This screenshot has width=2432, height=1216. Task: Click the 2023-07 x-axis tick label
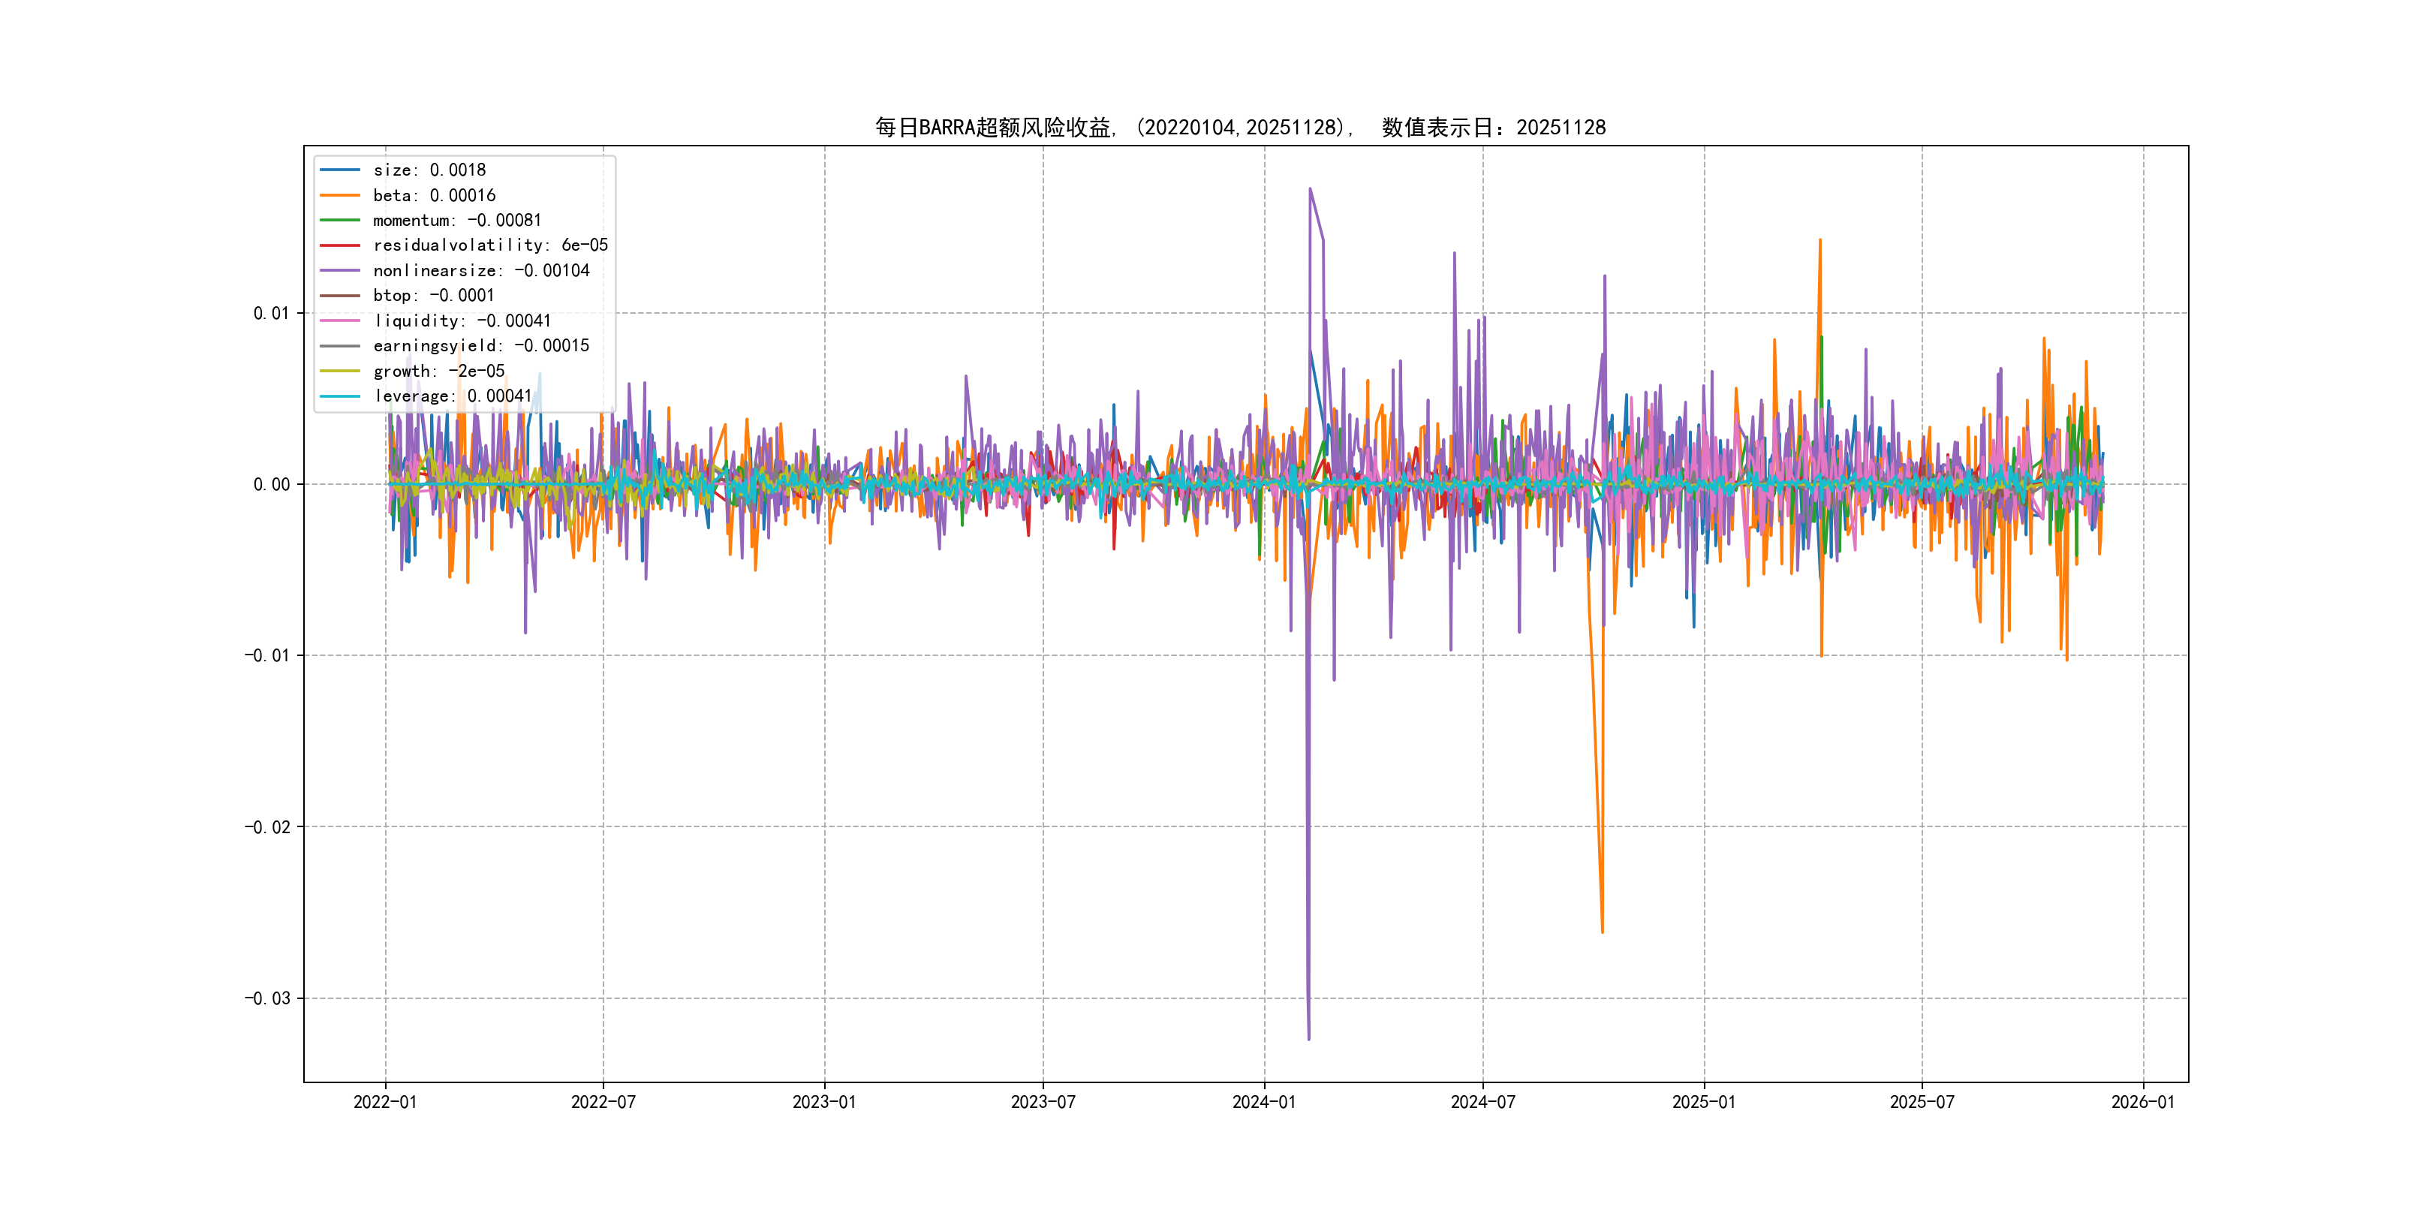click(x=1043, y=1102)
